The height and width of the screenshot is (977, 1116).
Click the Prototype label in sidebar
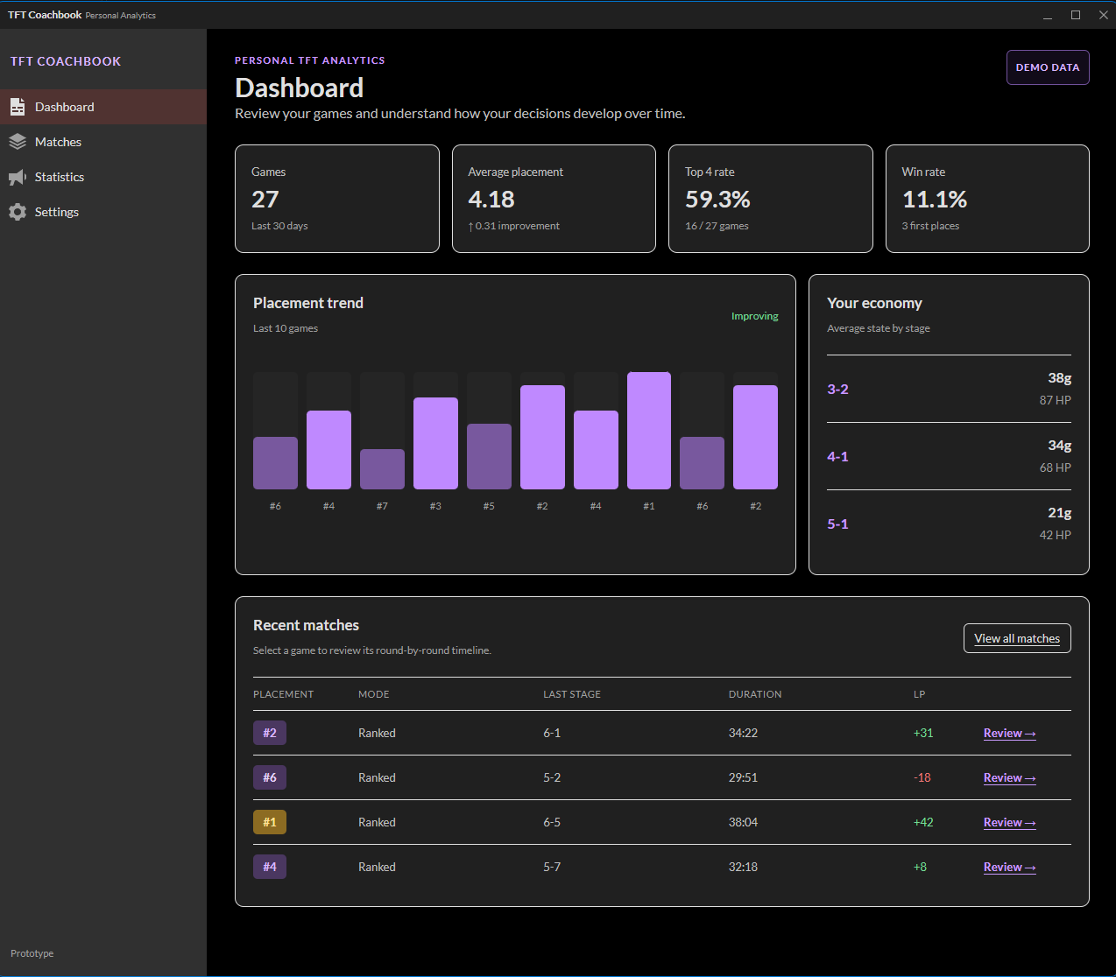coord(32,953)
